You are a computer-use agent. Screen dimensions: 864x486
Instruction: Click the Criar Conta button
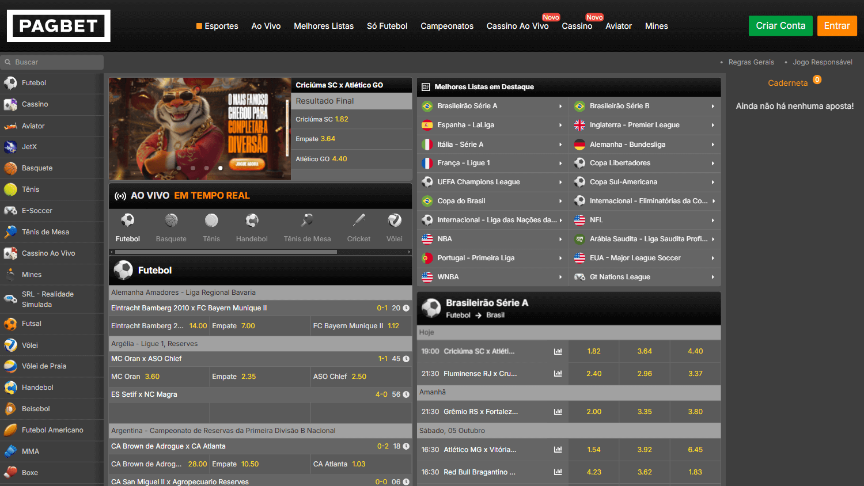780,26
